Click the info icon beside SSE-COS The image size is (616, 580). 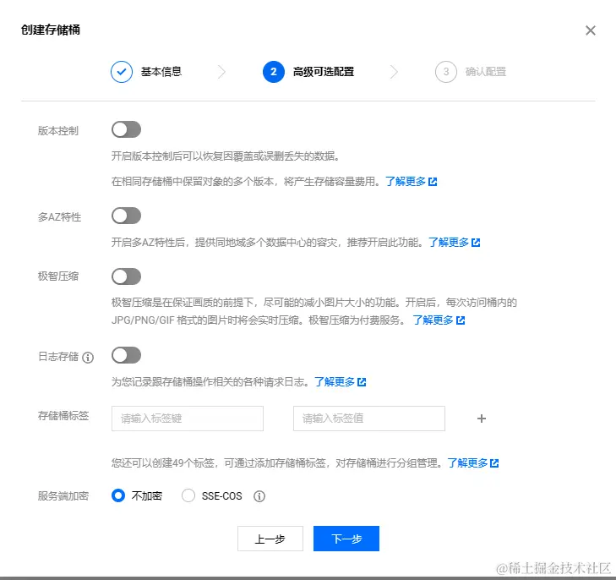tap(259, 496)
